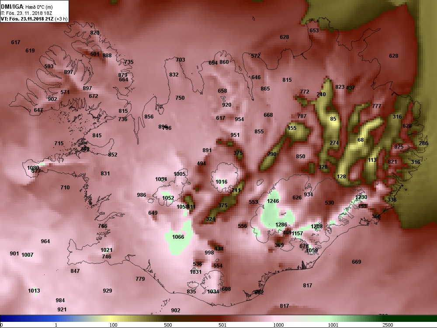Select the 1157 height label
Image resolution: width=437 pixels, height=328 pixels.
[x=297, y=234]
